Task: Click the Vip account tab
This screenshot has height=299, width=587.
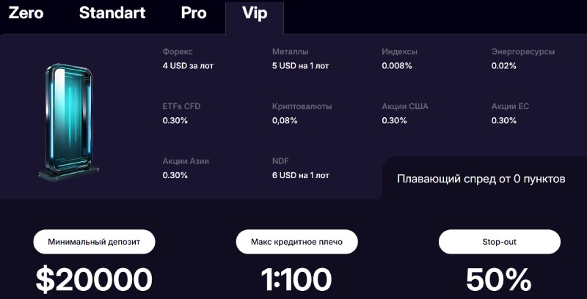Action: click(254, 13)
